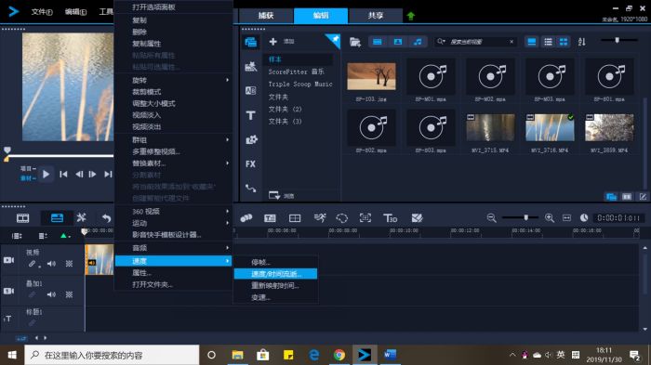The height and width of the screenshot is (365, 651).
Task: Mute the Overlay 1 track audio
Action: pyautogui.click(x=51, y=294)
